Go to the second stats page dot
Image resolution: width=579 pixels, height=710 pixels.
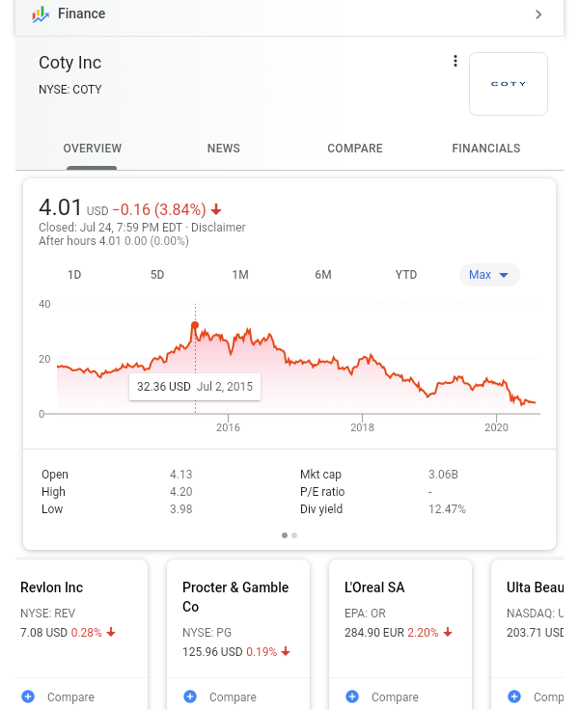point(294,534)
